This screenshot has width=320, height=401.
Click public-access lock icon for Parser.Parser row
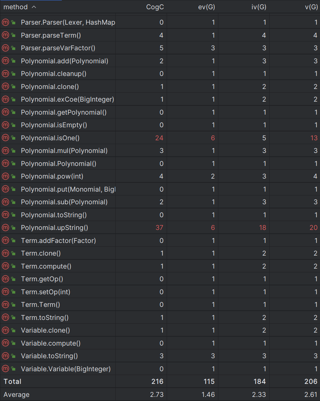[13, 23]
